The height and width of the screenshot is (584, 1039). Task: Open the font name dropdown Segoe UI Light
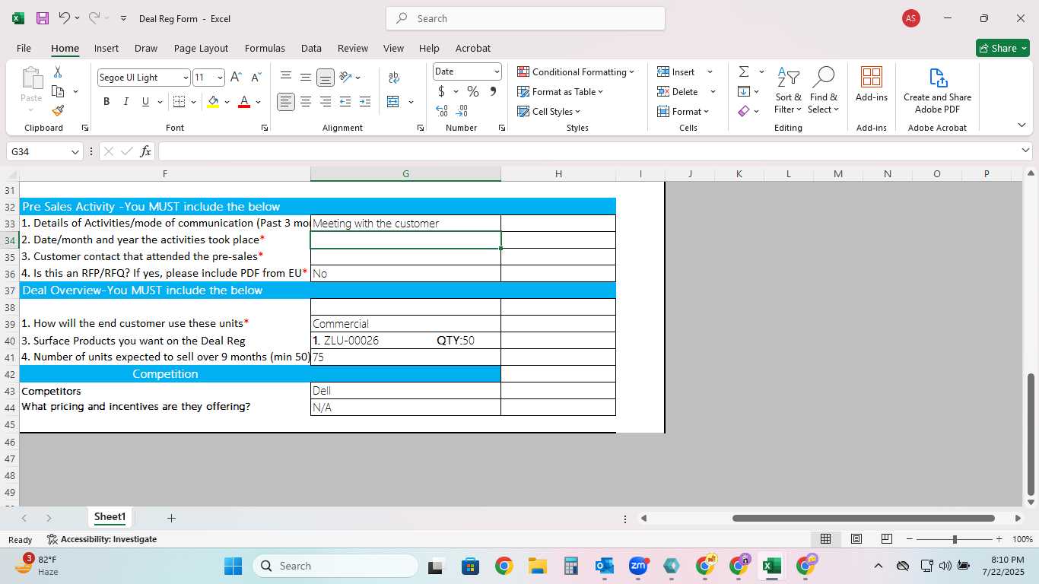185,78
